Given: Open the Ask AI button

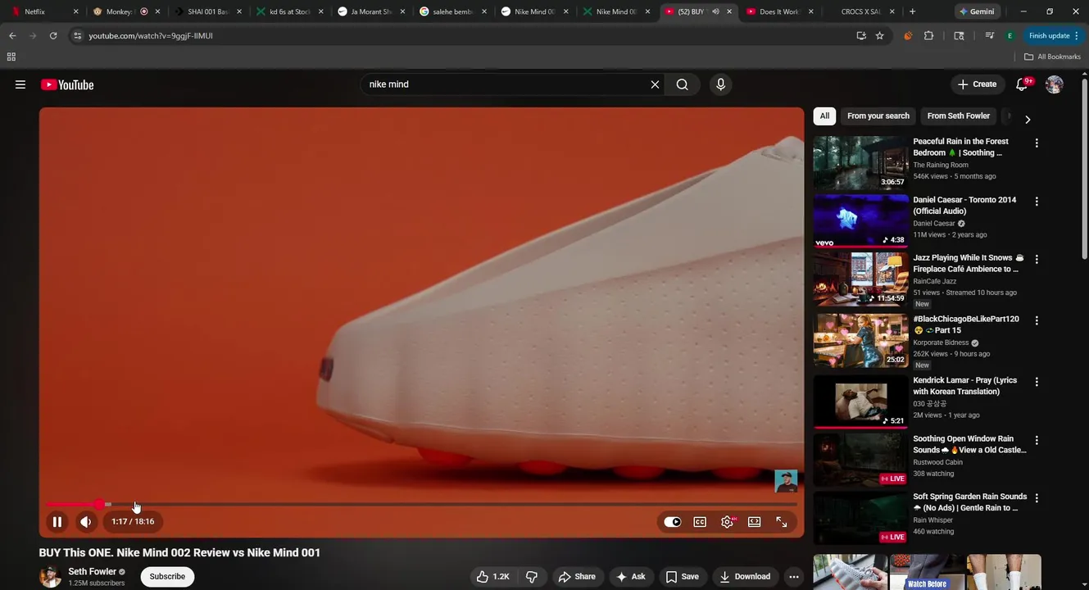Looking at the screenshot, I should click(x=631, y=576).
